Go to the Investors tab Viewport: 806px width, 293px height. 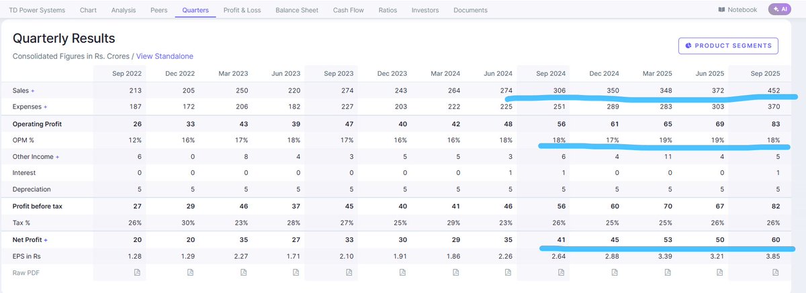[x=425, y=10]
